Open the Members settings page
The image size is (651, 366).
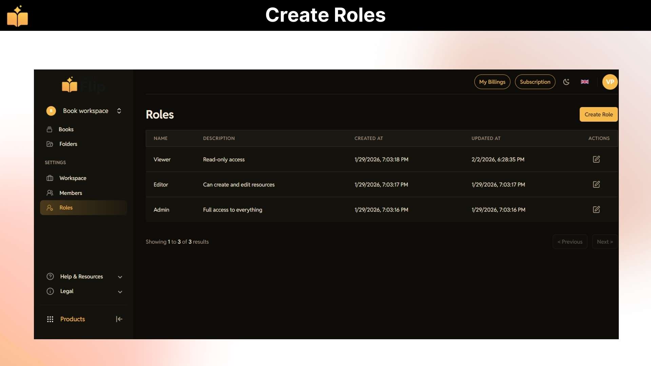[x=71, y=193]
